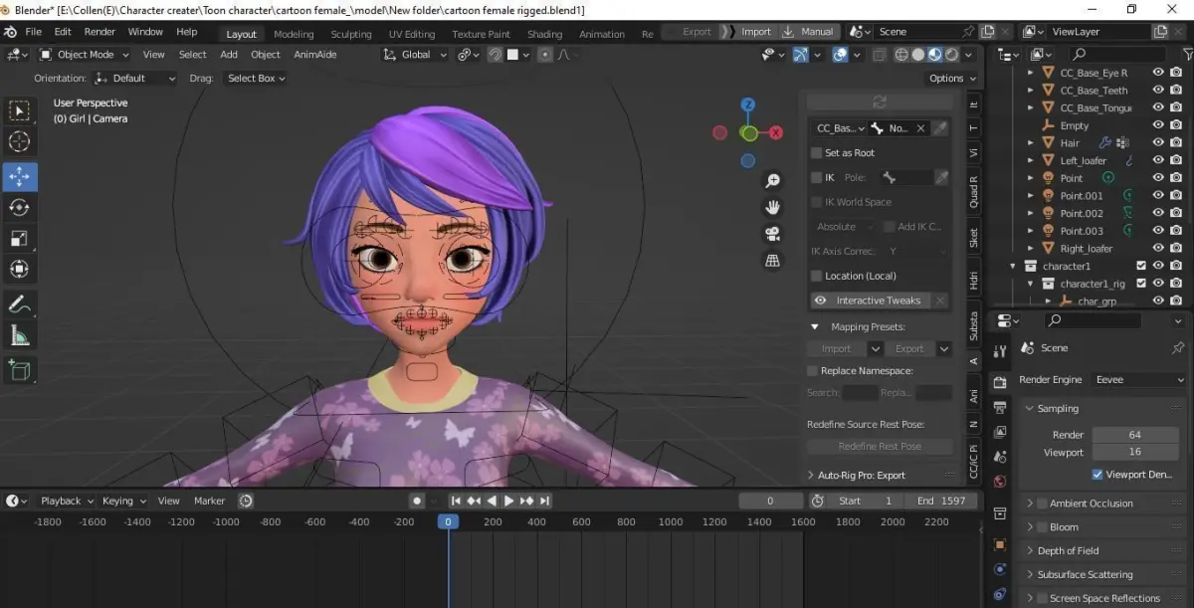Screen dimensions: 1194x608
Task: Click the refresh icon button above bone field
Action: [880, 102]
